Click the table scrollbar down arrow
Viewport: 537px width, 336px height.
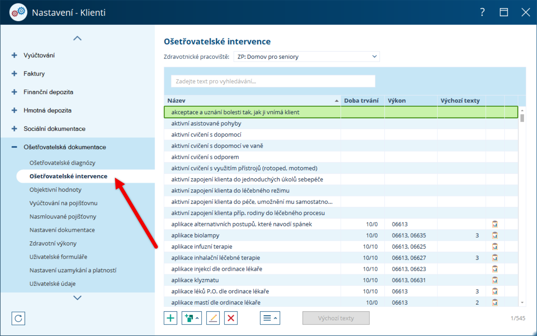[522, 303]
